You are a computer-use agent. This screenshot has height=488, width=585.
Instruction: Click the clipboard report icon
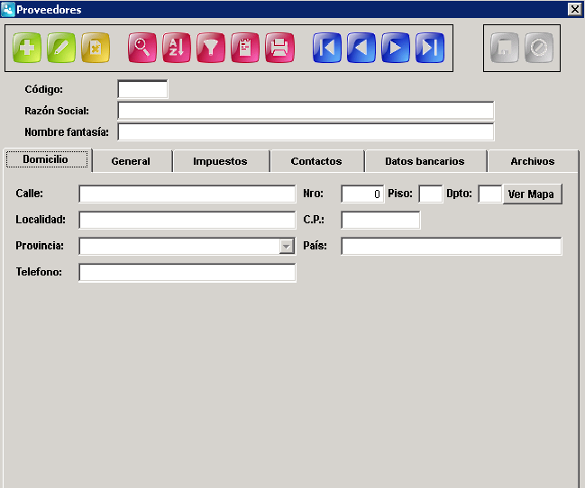click(x=245, y=48)
